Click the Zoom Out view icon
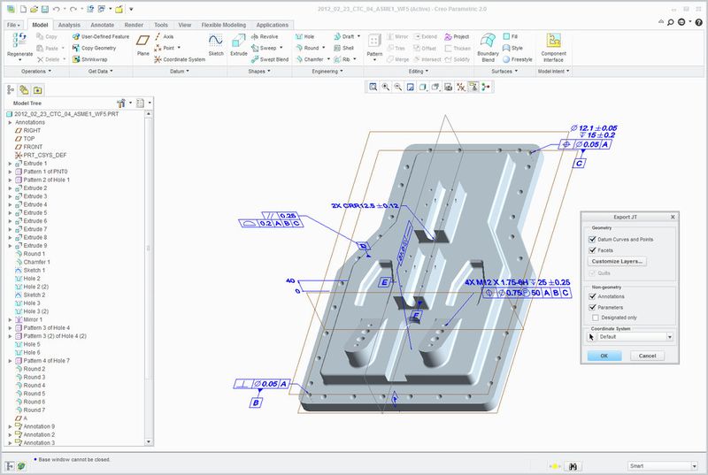The image size is (708, 475). pos(397,87)
